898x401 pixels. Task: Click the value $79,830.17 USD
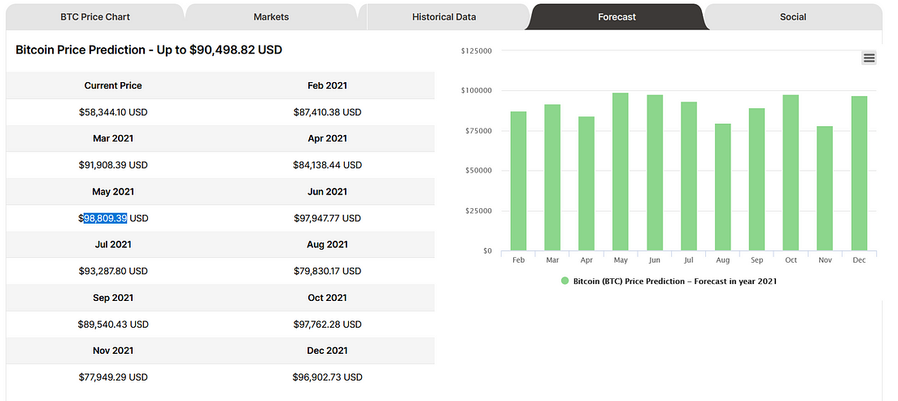pos(327,271)
